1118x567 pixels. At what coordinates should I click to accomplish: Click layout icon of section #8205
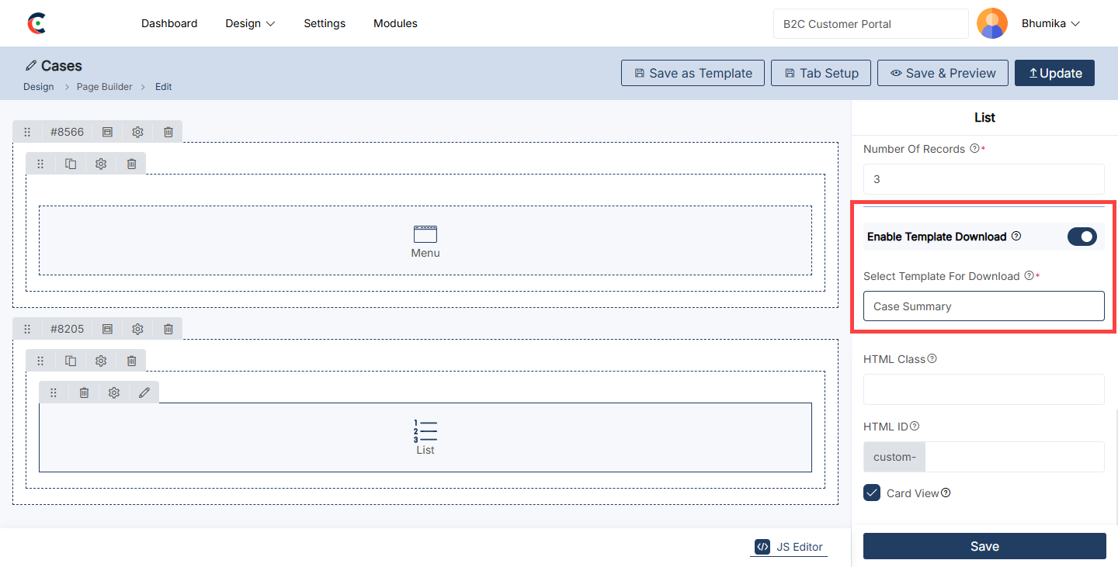click(x=108, y=329)
